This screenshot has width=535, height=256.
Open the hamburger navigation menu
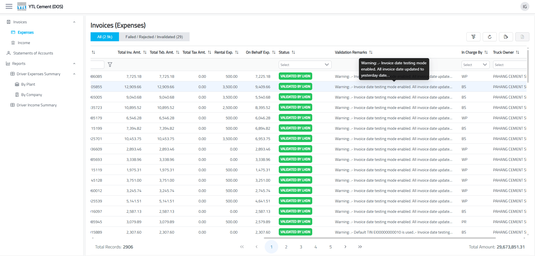coord(9,6)
